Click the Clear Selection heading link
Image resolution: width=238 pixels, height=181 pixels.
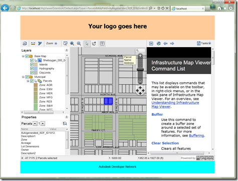coord(165,143)
